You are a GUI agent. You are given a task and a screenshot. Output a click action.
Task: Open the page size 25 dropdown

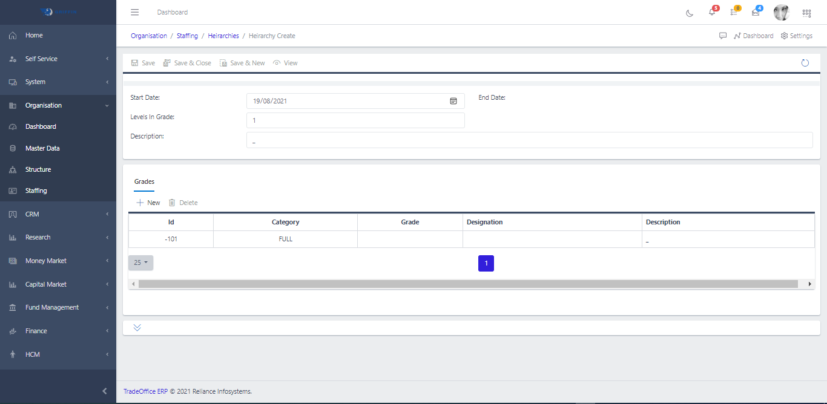140,262
